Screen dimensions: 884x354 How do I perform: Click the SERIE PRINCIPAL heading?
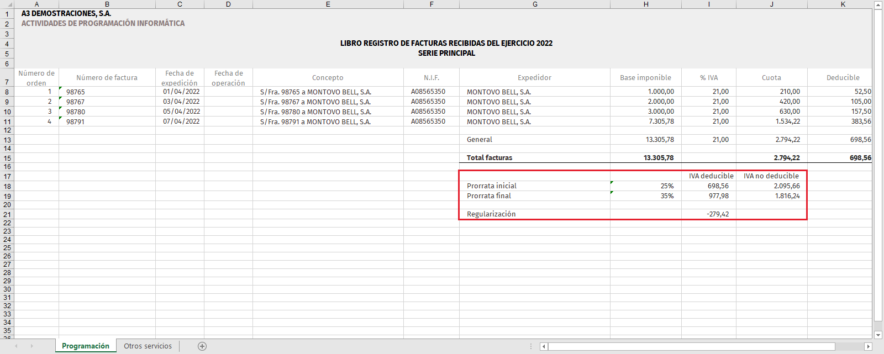446,53
